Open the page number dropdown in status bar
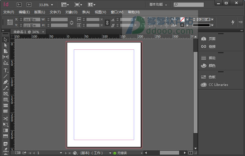The height and width of the screenshot is (156, 245). tap(61, 153)
